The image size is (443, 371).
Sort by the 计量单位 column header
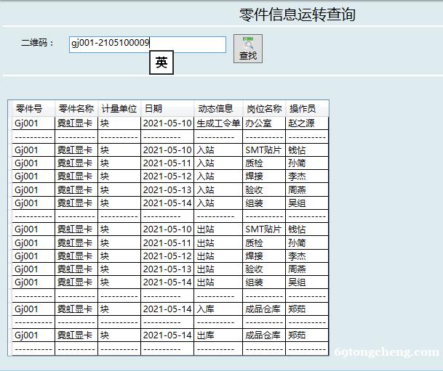(x=119, y=109)
